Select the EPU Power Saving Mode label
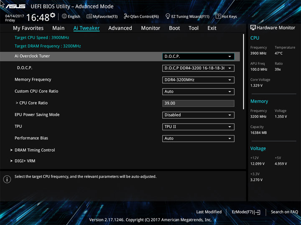 (37, 115)
